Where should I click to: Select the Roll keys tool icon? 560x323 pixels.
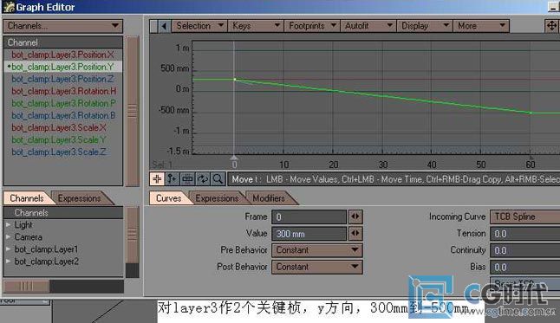pos(203,178)
